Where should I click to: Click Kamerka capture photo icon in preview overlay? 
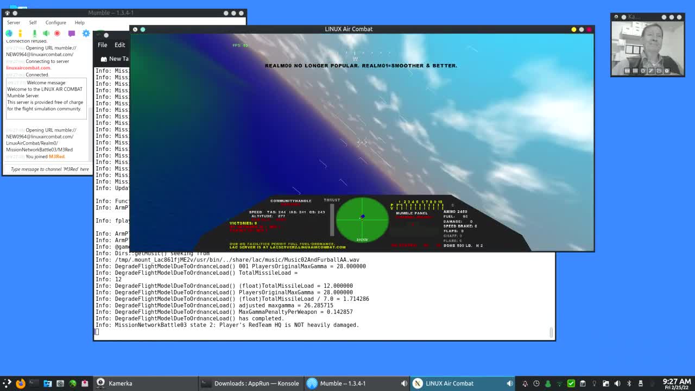point(627,71)
